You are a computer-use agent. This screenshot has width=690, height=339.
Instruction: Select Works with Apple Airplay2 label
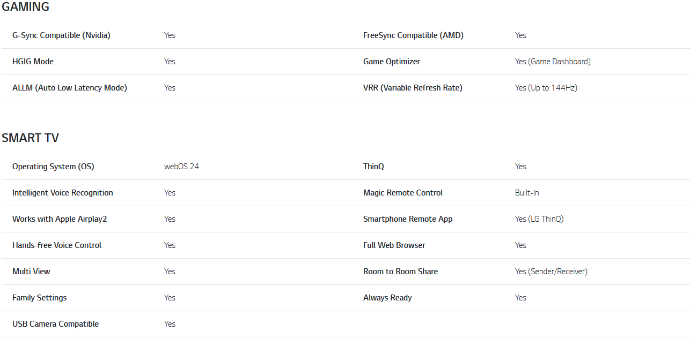tap(60, 219)
